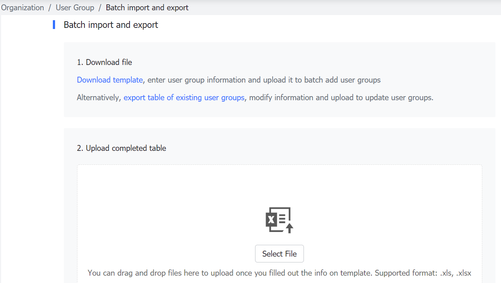Screen dimensions: 501x283
Task: Click the batch add user groups instruction text
Action: click(x=262, y=80)
